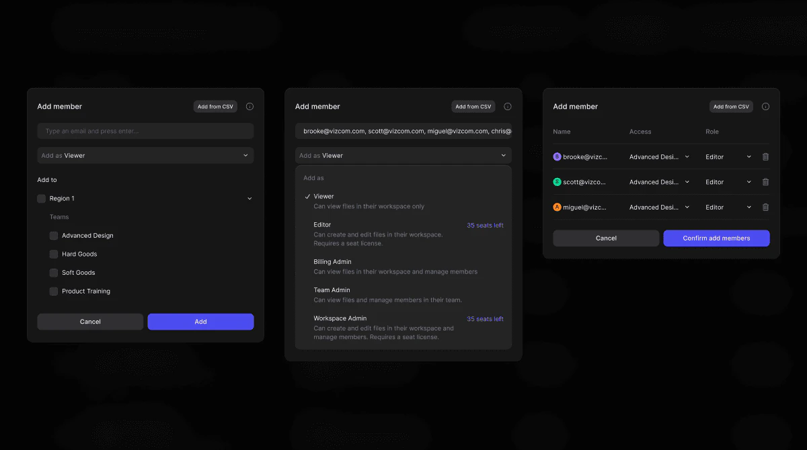Click info icon in right Add member dialog
Image resolution: width=807 pixels, height=450 pixels.
click(765, 107)
